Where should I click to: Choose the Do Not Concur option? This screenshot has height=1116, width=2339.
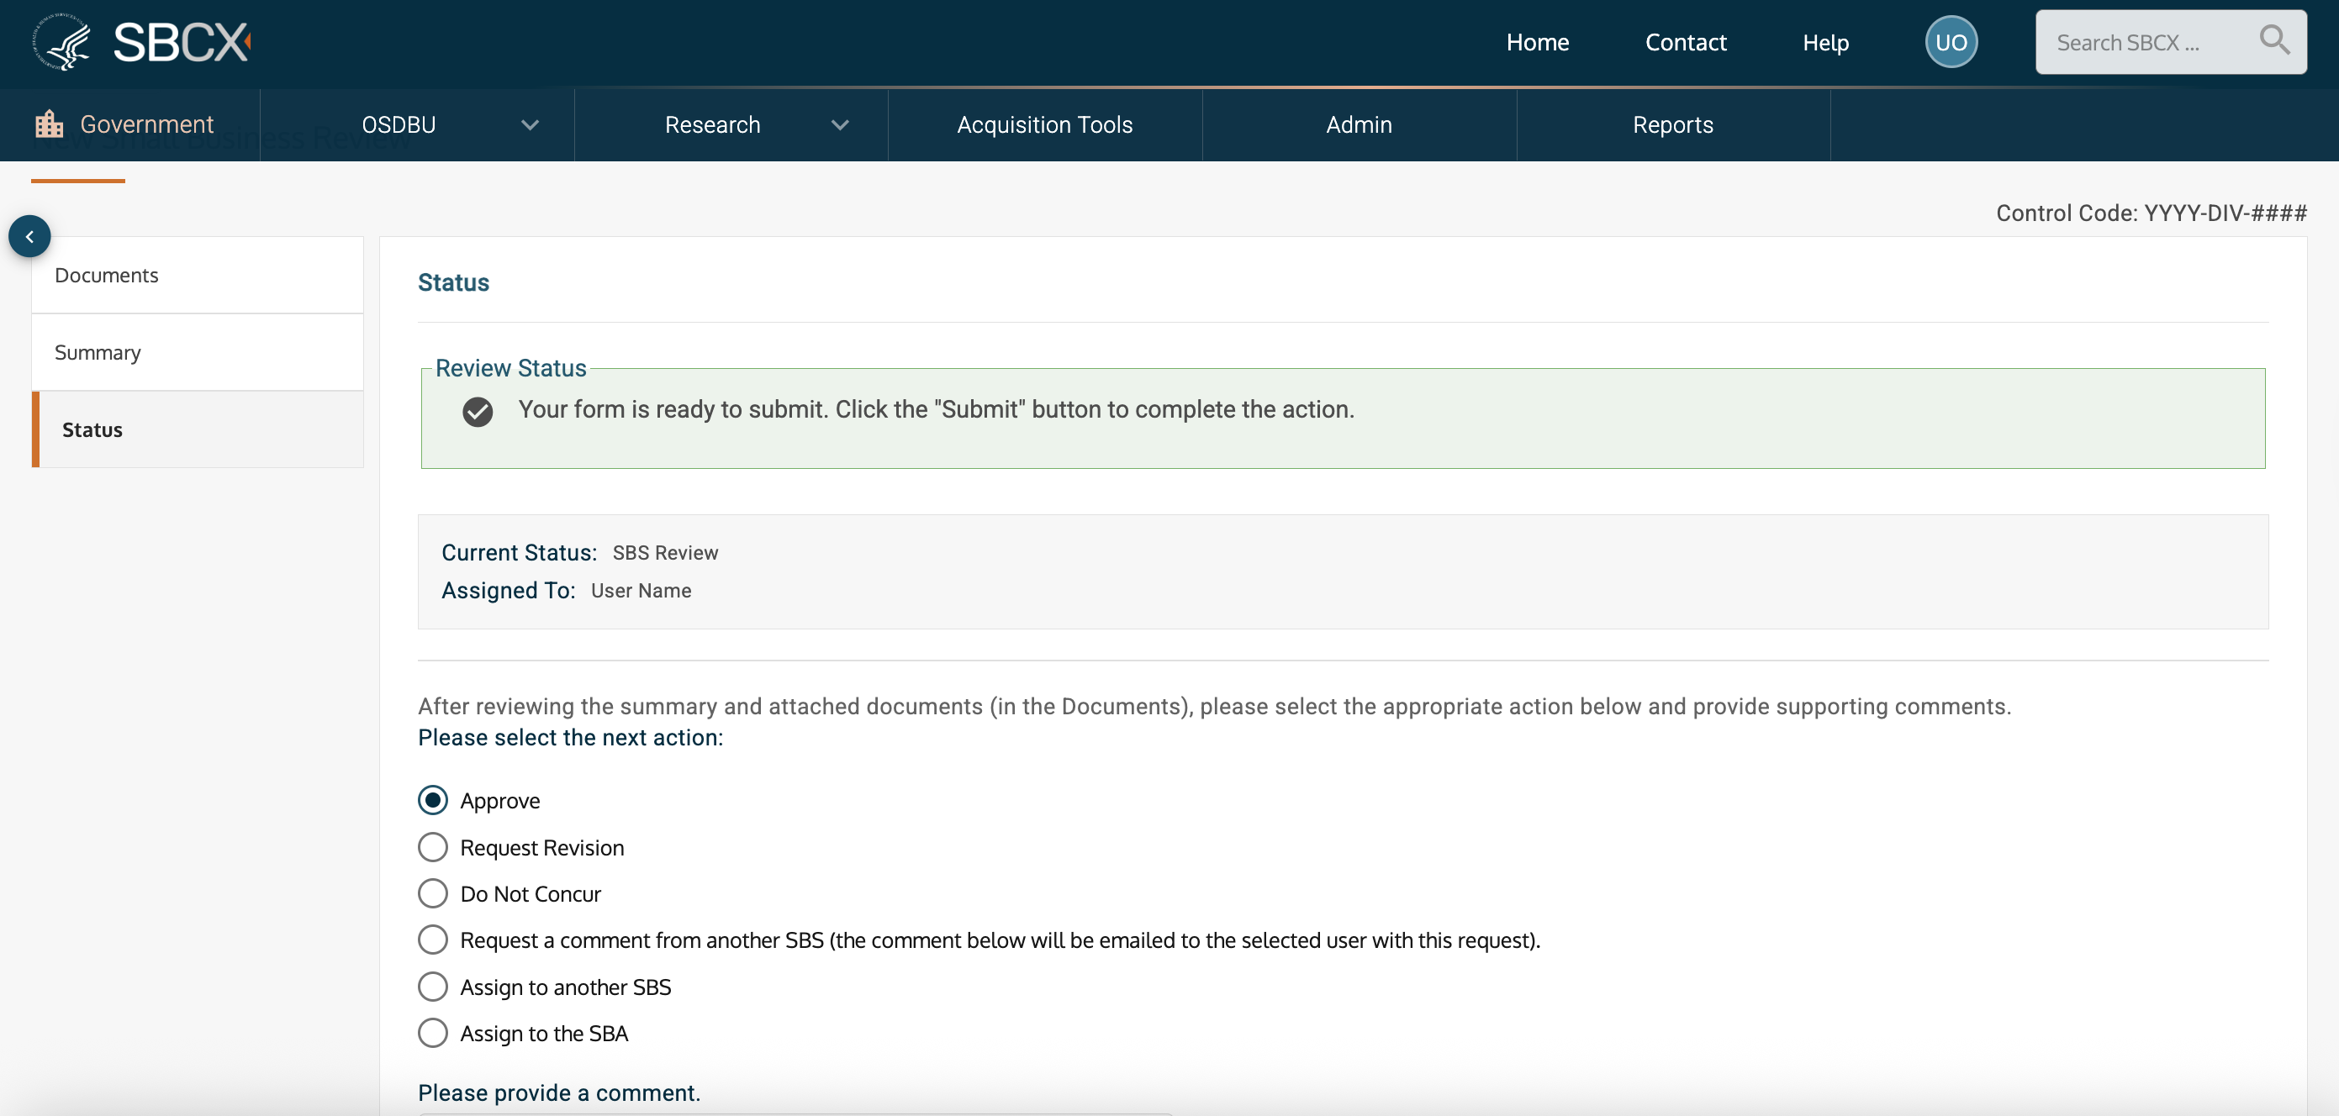433,893
